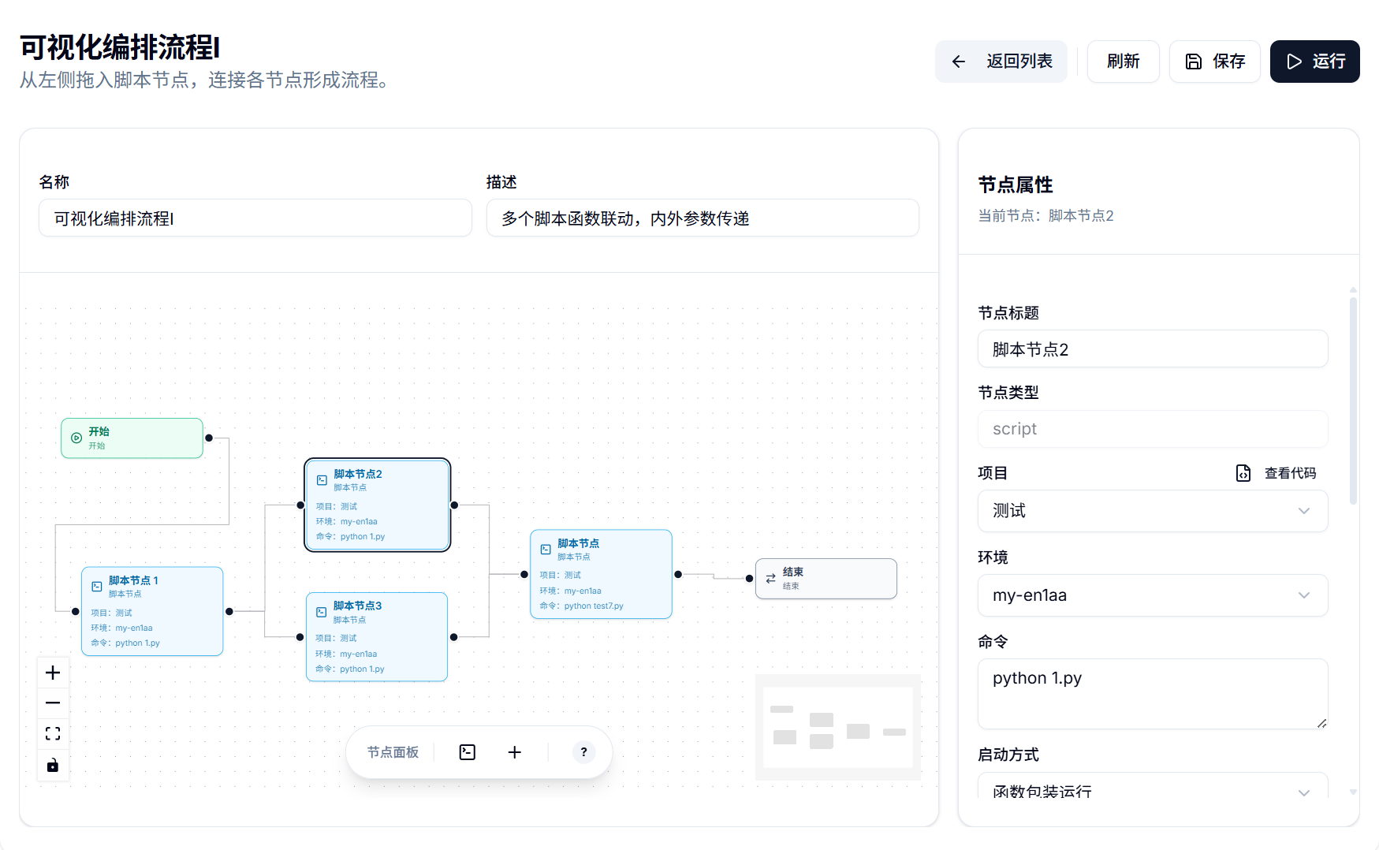
Task: Click the canvas minimap thumbnail
Action: (838, 727)
